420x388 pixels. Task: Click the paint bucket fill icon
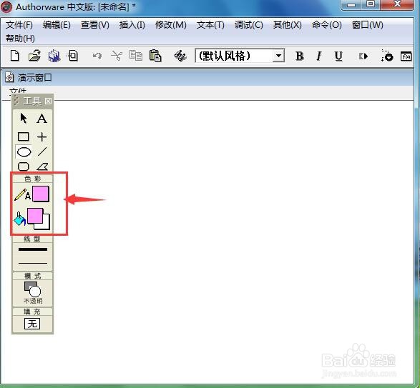[x=19, y=219]
